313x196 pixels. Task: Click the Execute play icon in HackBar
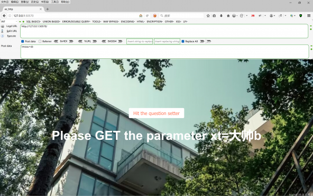tap(3, 36)
